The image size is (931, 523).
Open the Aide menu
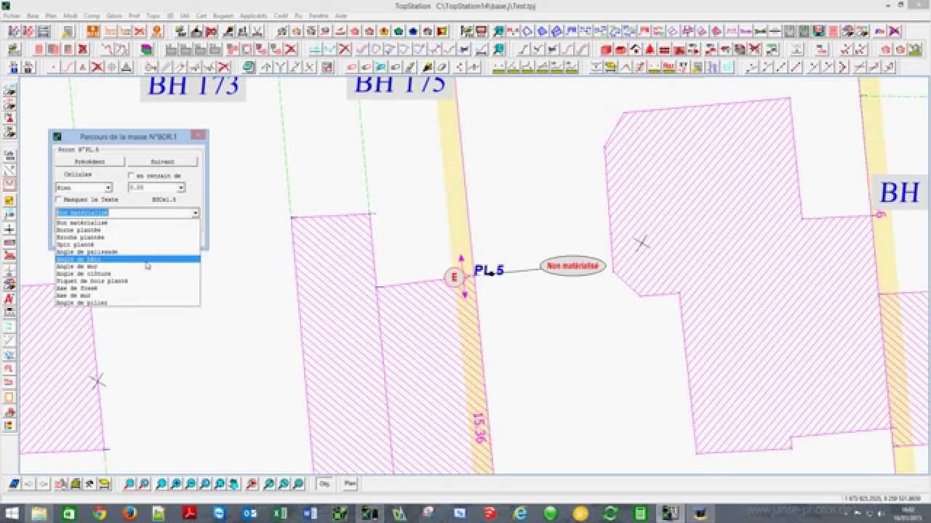pyautogui.click(x=340, y=15)
